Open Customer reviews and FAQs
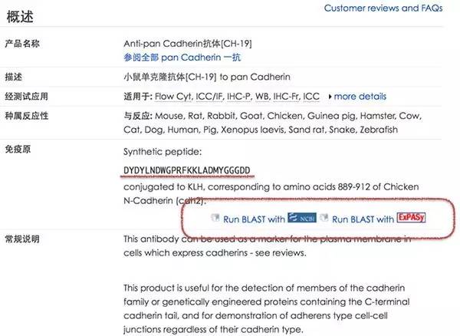This screenshot has width=460, height=336. pos(383,8)
